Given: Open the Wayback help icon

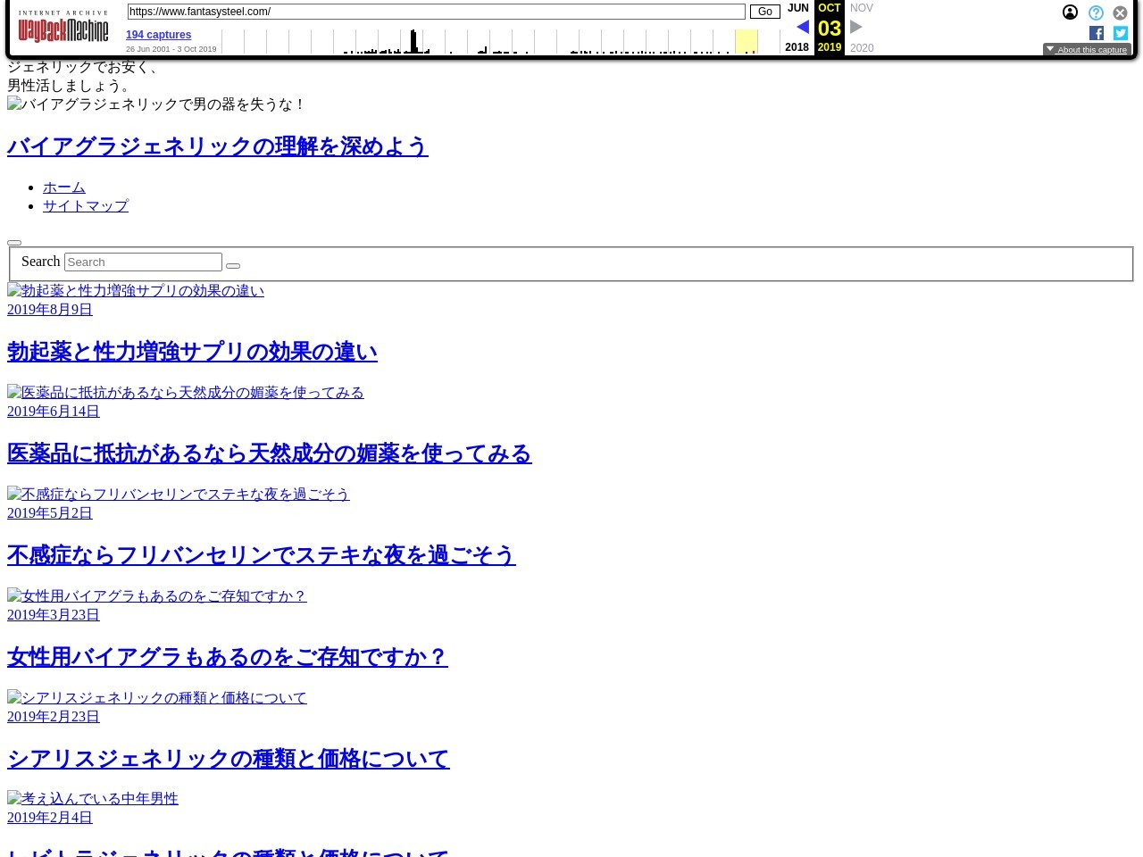Looking at the screenshot, I should pos(1096,12).
